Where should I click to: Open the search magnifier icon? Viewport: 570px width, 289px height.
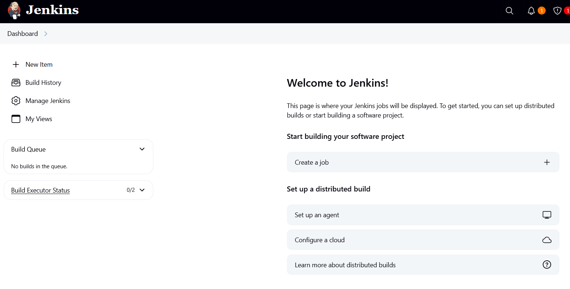509,11
